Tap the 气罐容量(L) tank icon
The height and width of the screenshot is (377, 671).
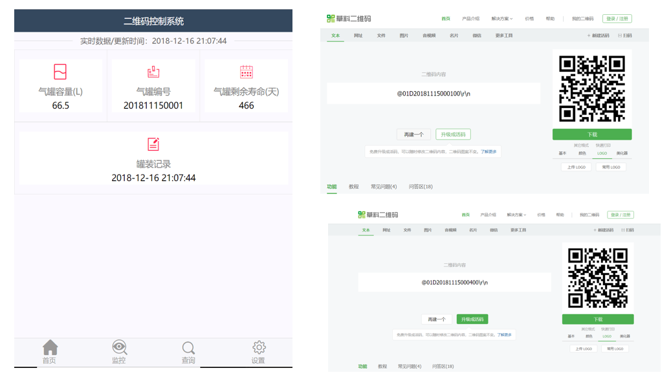[x=60, y=72]
